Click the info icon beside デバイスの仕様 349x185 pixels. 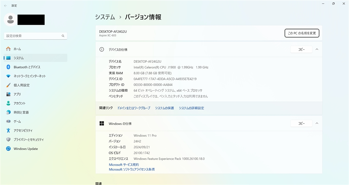[x=102, y=50]
